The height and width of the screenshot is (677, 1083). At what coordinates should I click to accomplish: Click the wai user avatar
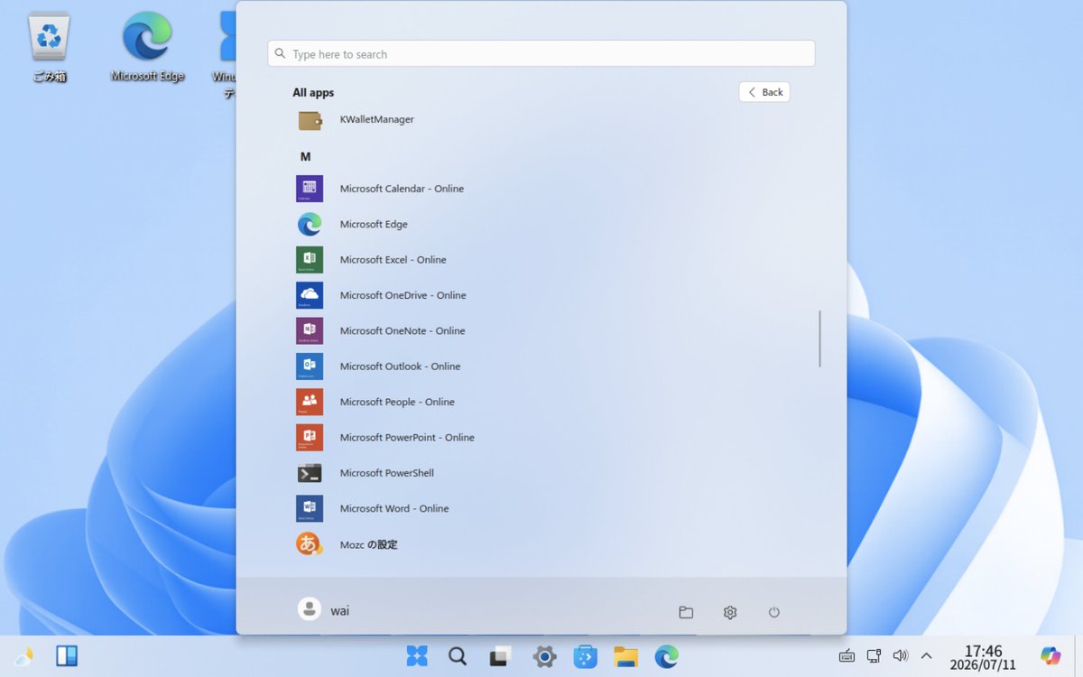coord(310,609)
